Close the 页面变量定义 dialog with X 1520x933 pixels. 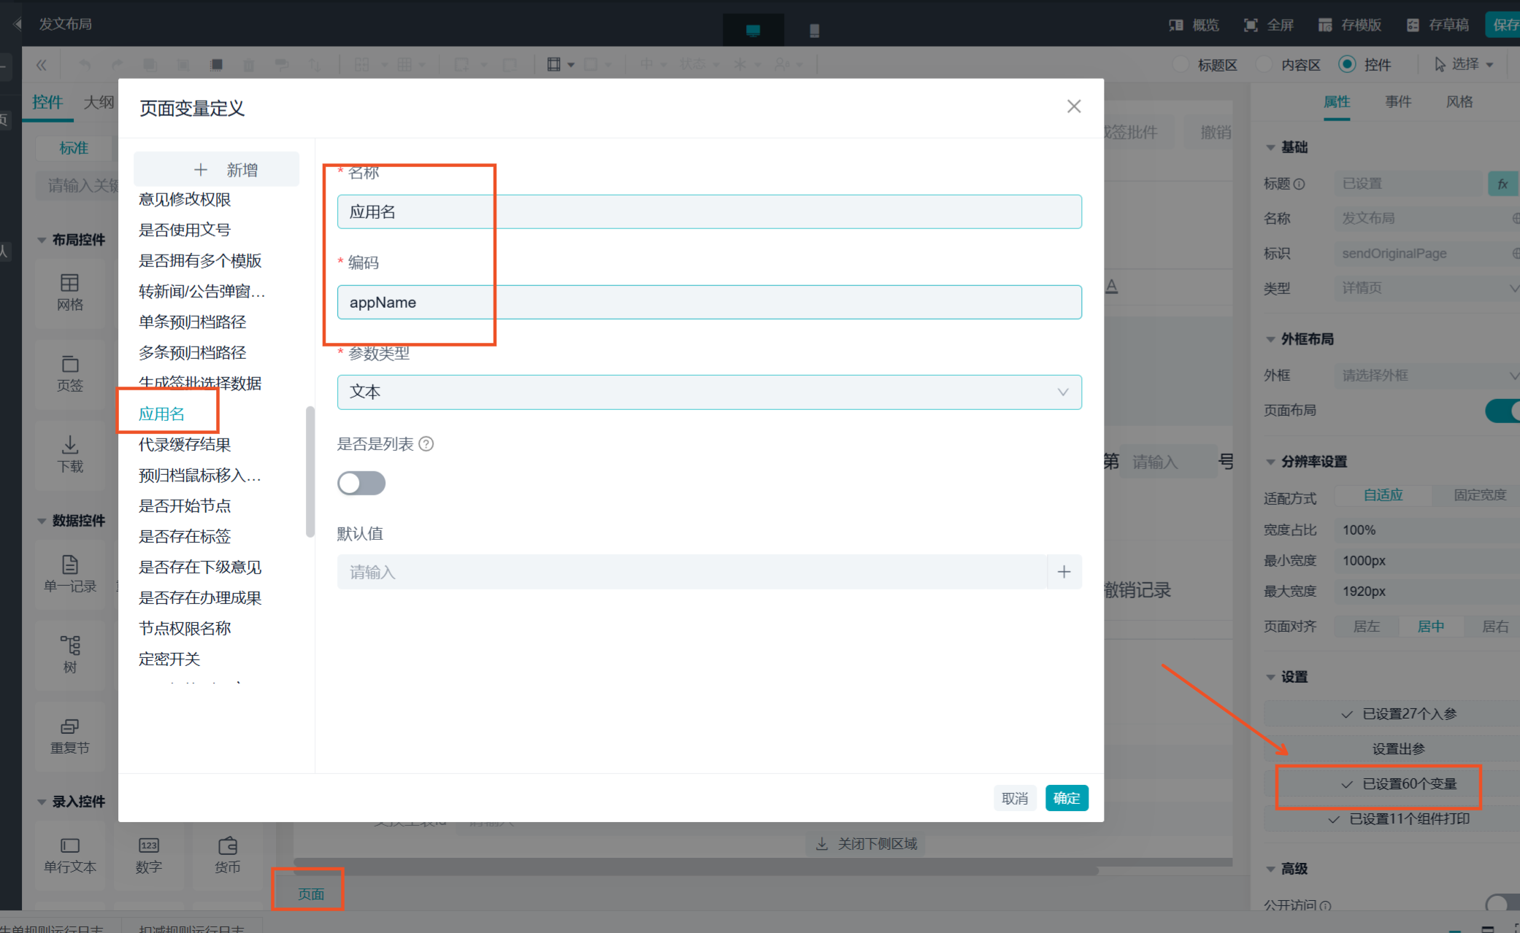coord(1073,107)
